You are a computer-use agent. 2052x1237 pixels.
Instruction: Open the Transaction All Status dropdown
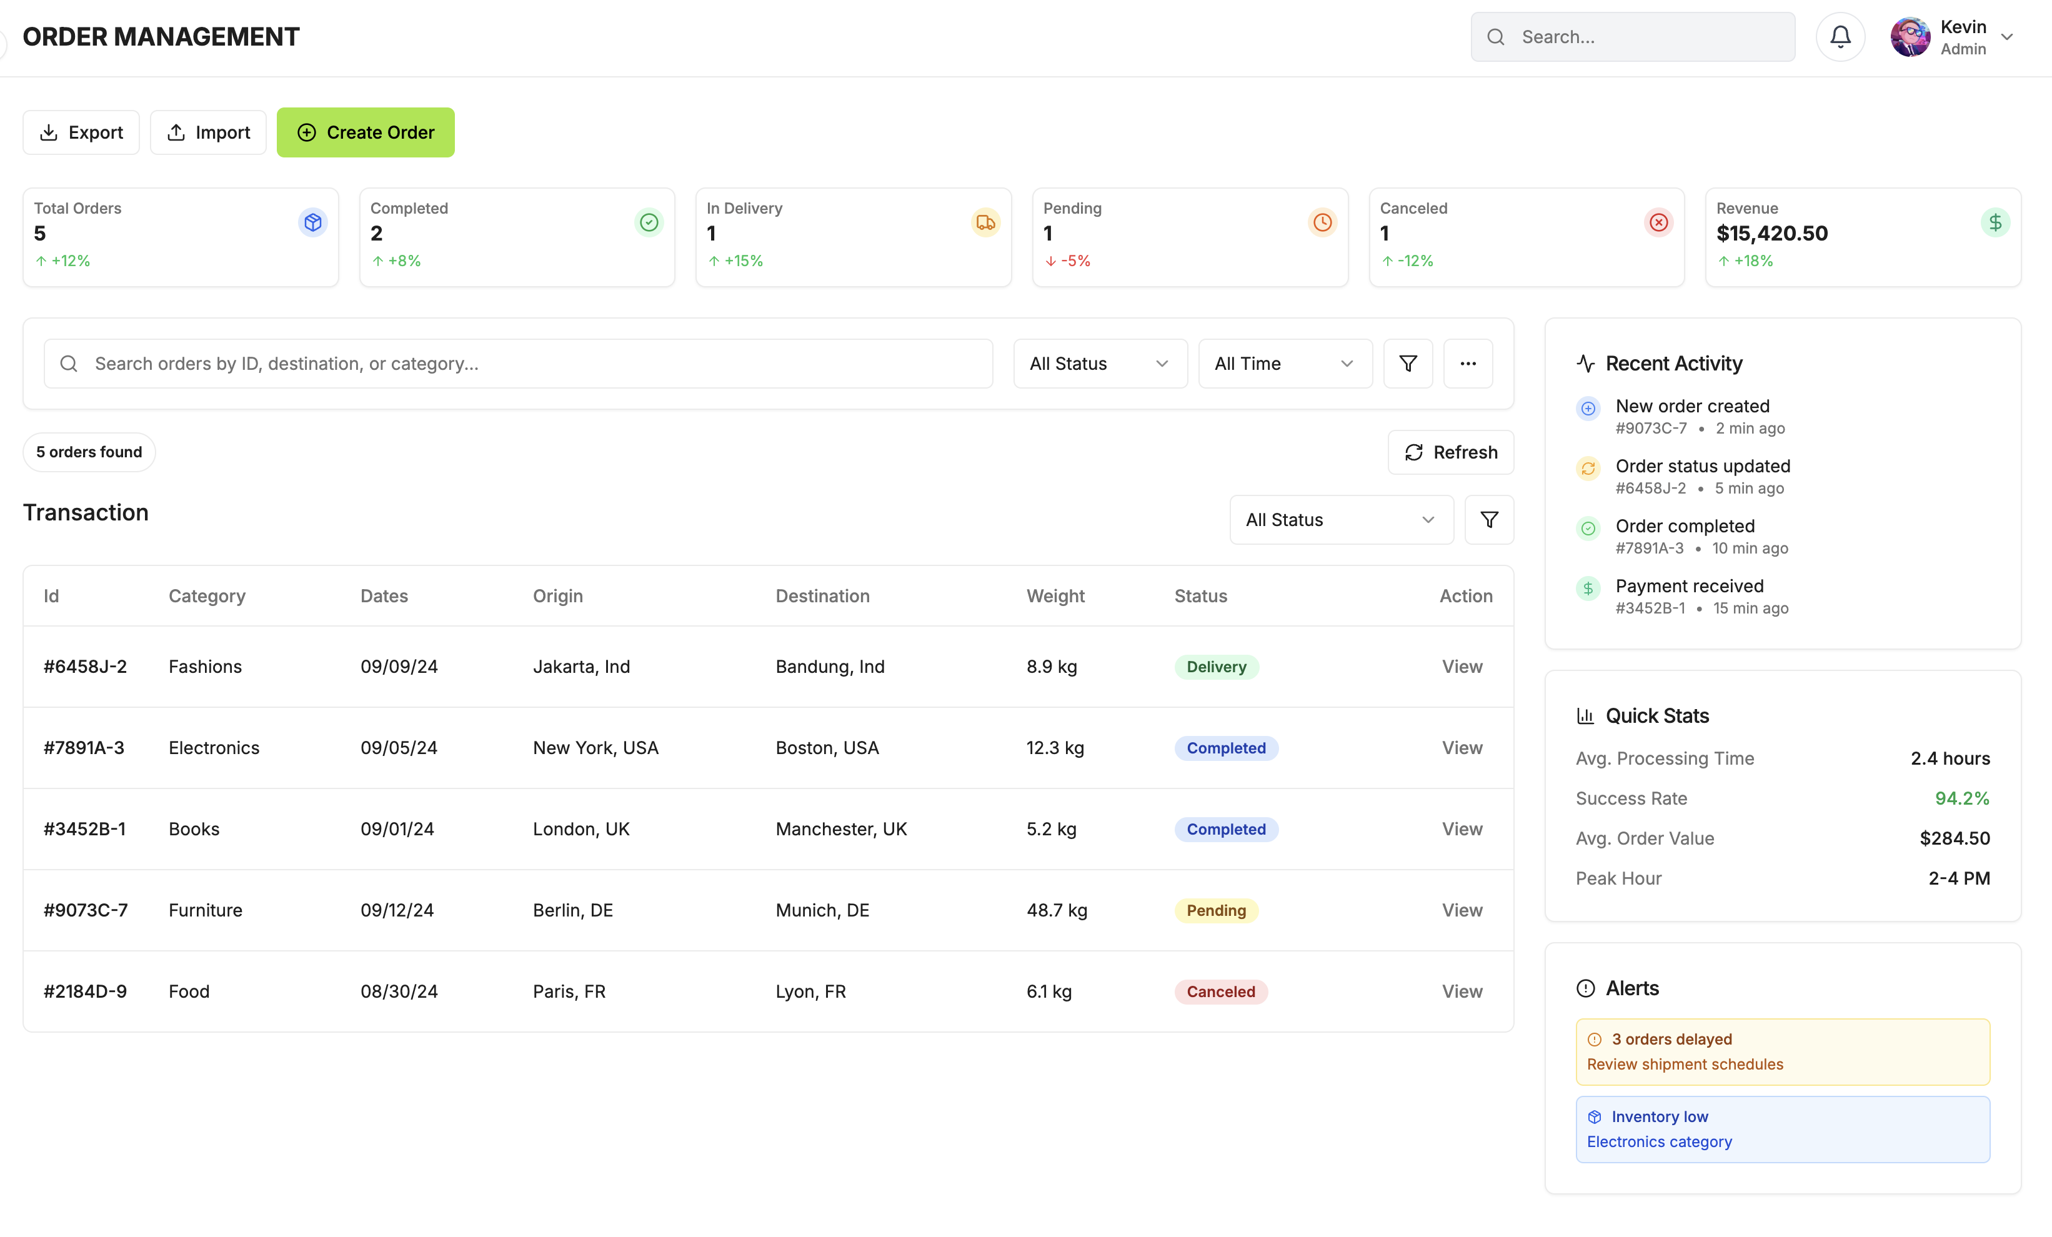coord(1341,519)
